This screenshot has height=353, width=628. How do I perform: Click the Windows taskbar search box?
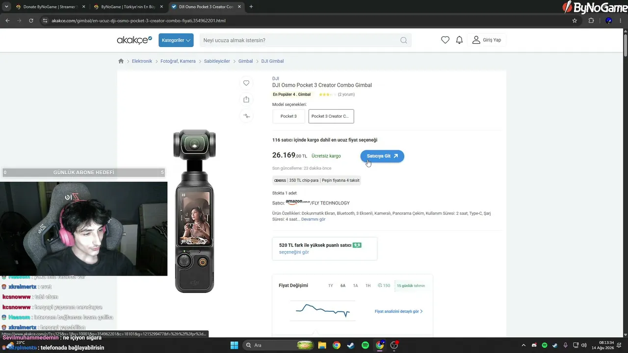pyautogui.click(x=279, y=345)
